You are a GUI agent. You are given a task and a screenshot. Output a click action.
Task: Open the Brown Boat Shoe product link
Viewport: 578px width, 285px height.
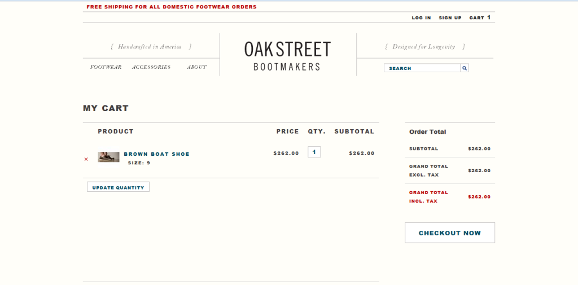[x=157, y=154]
